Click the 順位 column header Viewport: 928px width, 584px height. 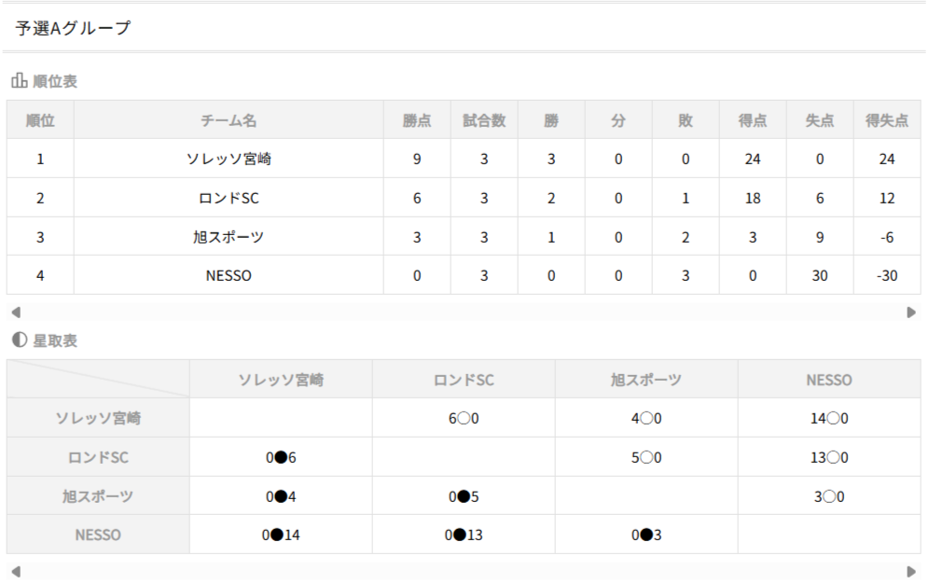[40, 120]
